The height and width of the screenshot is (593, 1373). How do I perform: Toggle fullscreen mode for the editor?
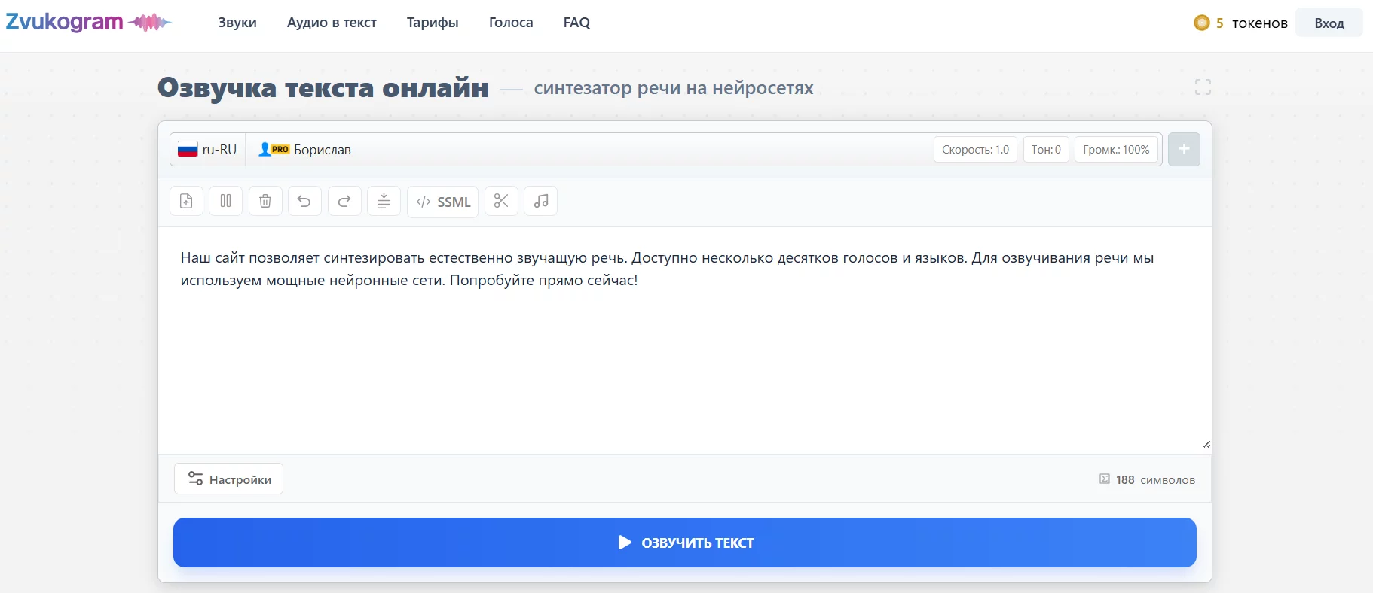1203,87
